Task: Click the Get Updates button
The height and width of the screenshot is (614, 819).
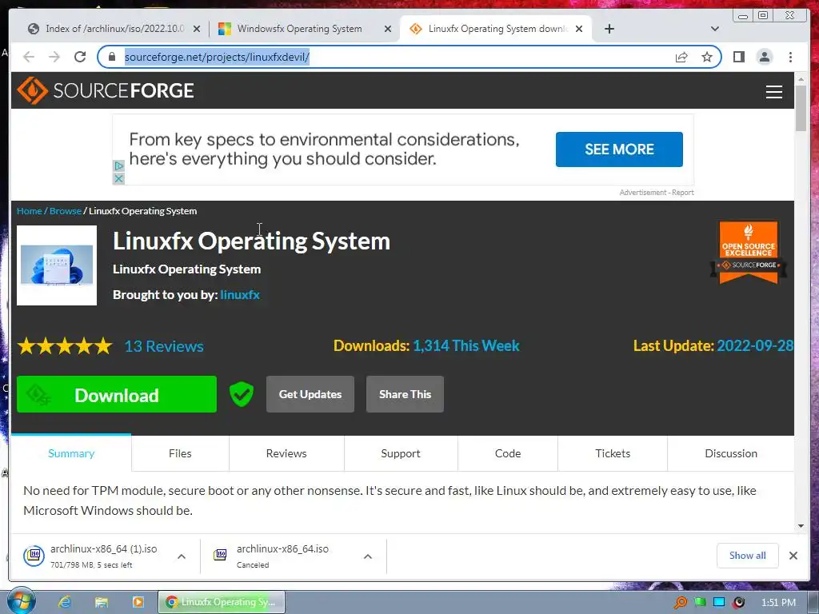Action: coord(310,394)
